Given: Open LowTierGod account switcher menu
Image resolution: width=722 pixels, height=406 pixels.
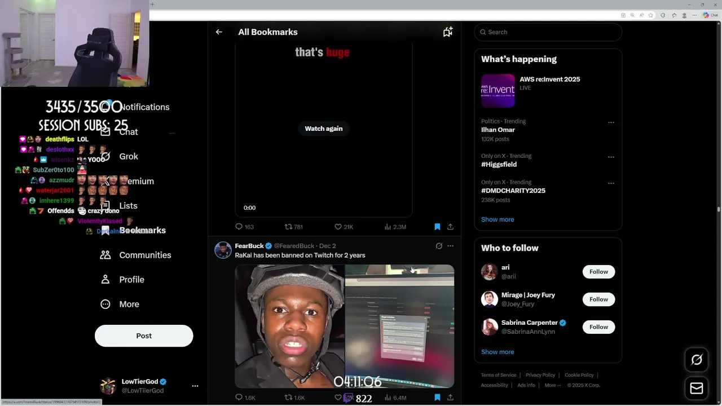Looking at the screenshot, I should tap(149, 386).
